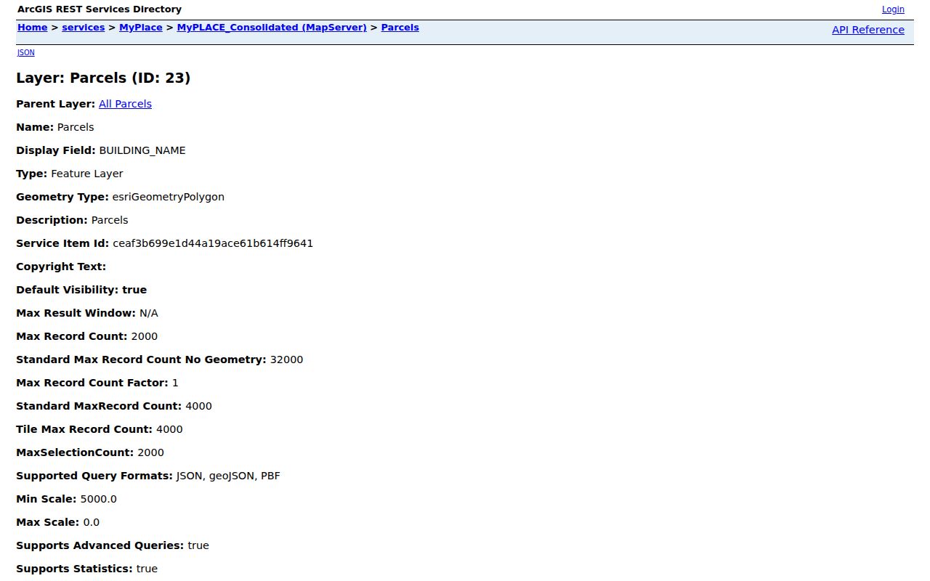Viewport: 930px width, 581px height.
Task: Open the All Parcels parent layer
Action: click(x=125, y=104)
